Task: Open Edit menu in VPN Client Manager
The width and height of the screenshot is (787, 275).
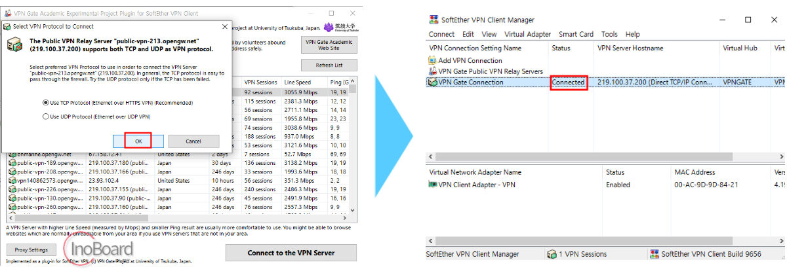Action: pyautogui.click(x=468, y=34)
